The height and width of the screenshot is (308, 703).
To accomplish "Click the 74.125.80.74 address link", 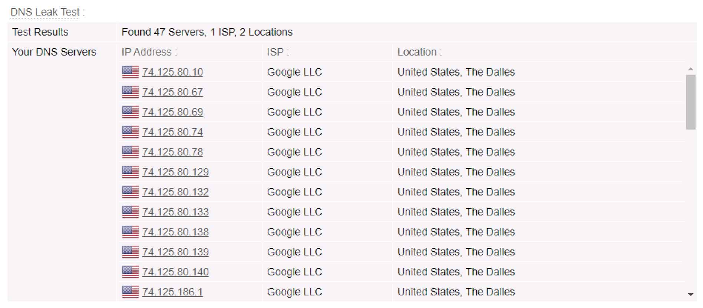I will 172,132.
